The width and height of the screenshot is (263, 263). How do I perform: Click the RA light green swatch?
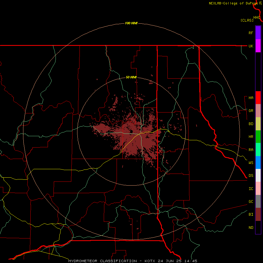tap(258, 150)
